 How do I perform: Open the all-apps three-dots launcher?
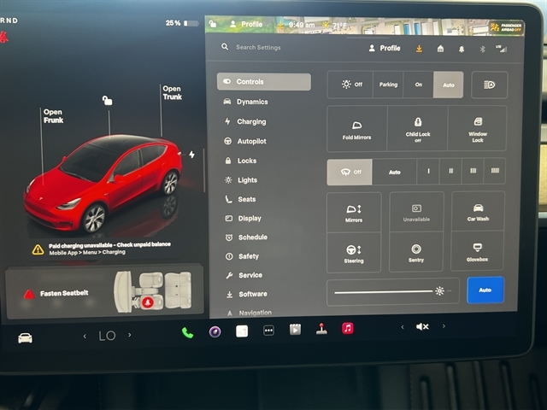(x=268, y=331)
